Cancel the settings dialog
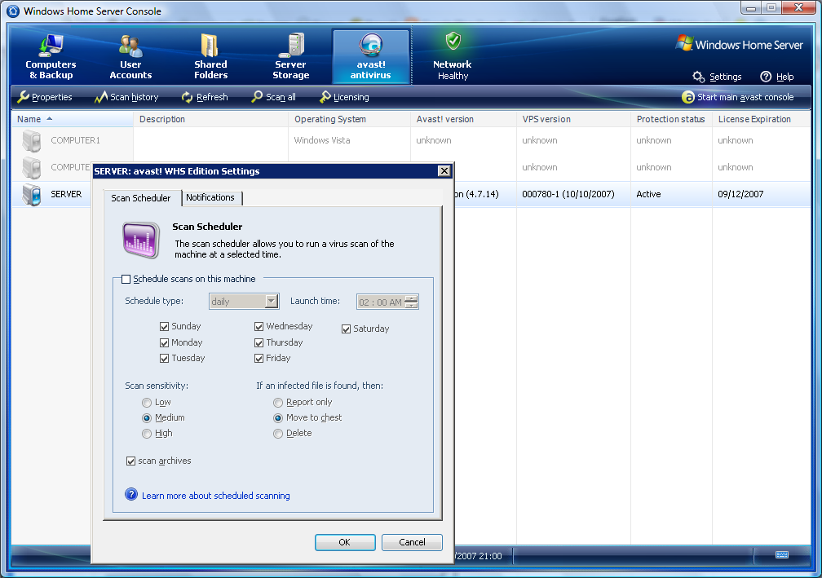 coord(412,542)
